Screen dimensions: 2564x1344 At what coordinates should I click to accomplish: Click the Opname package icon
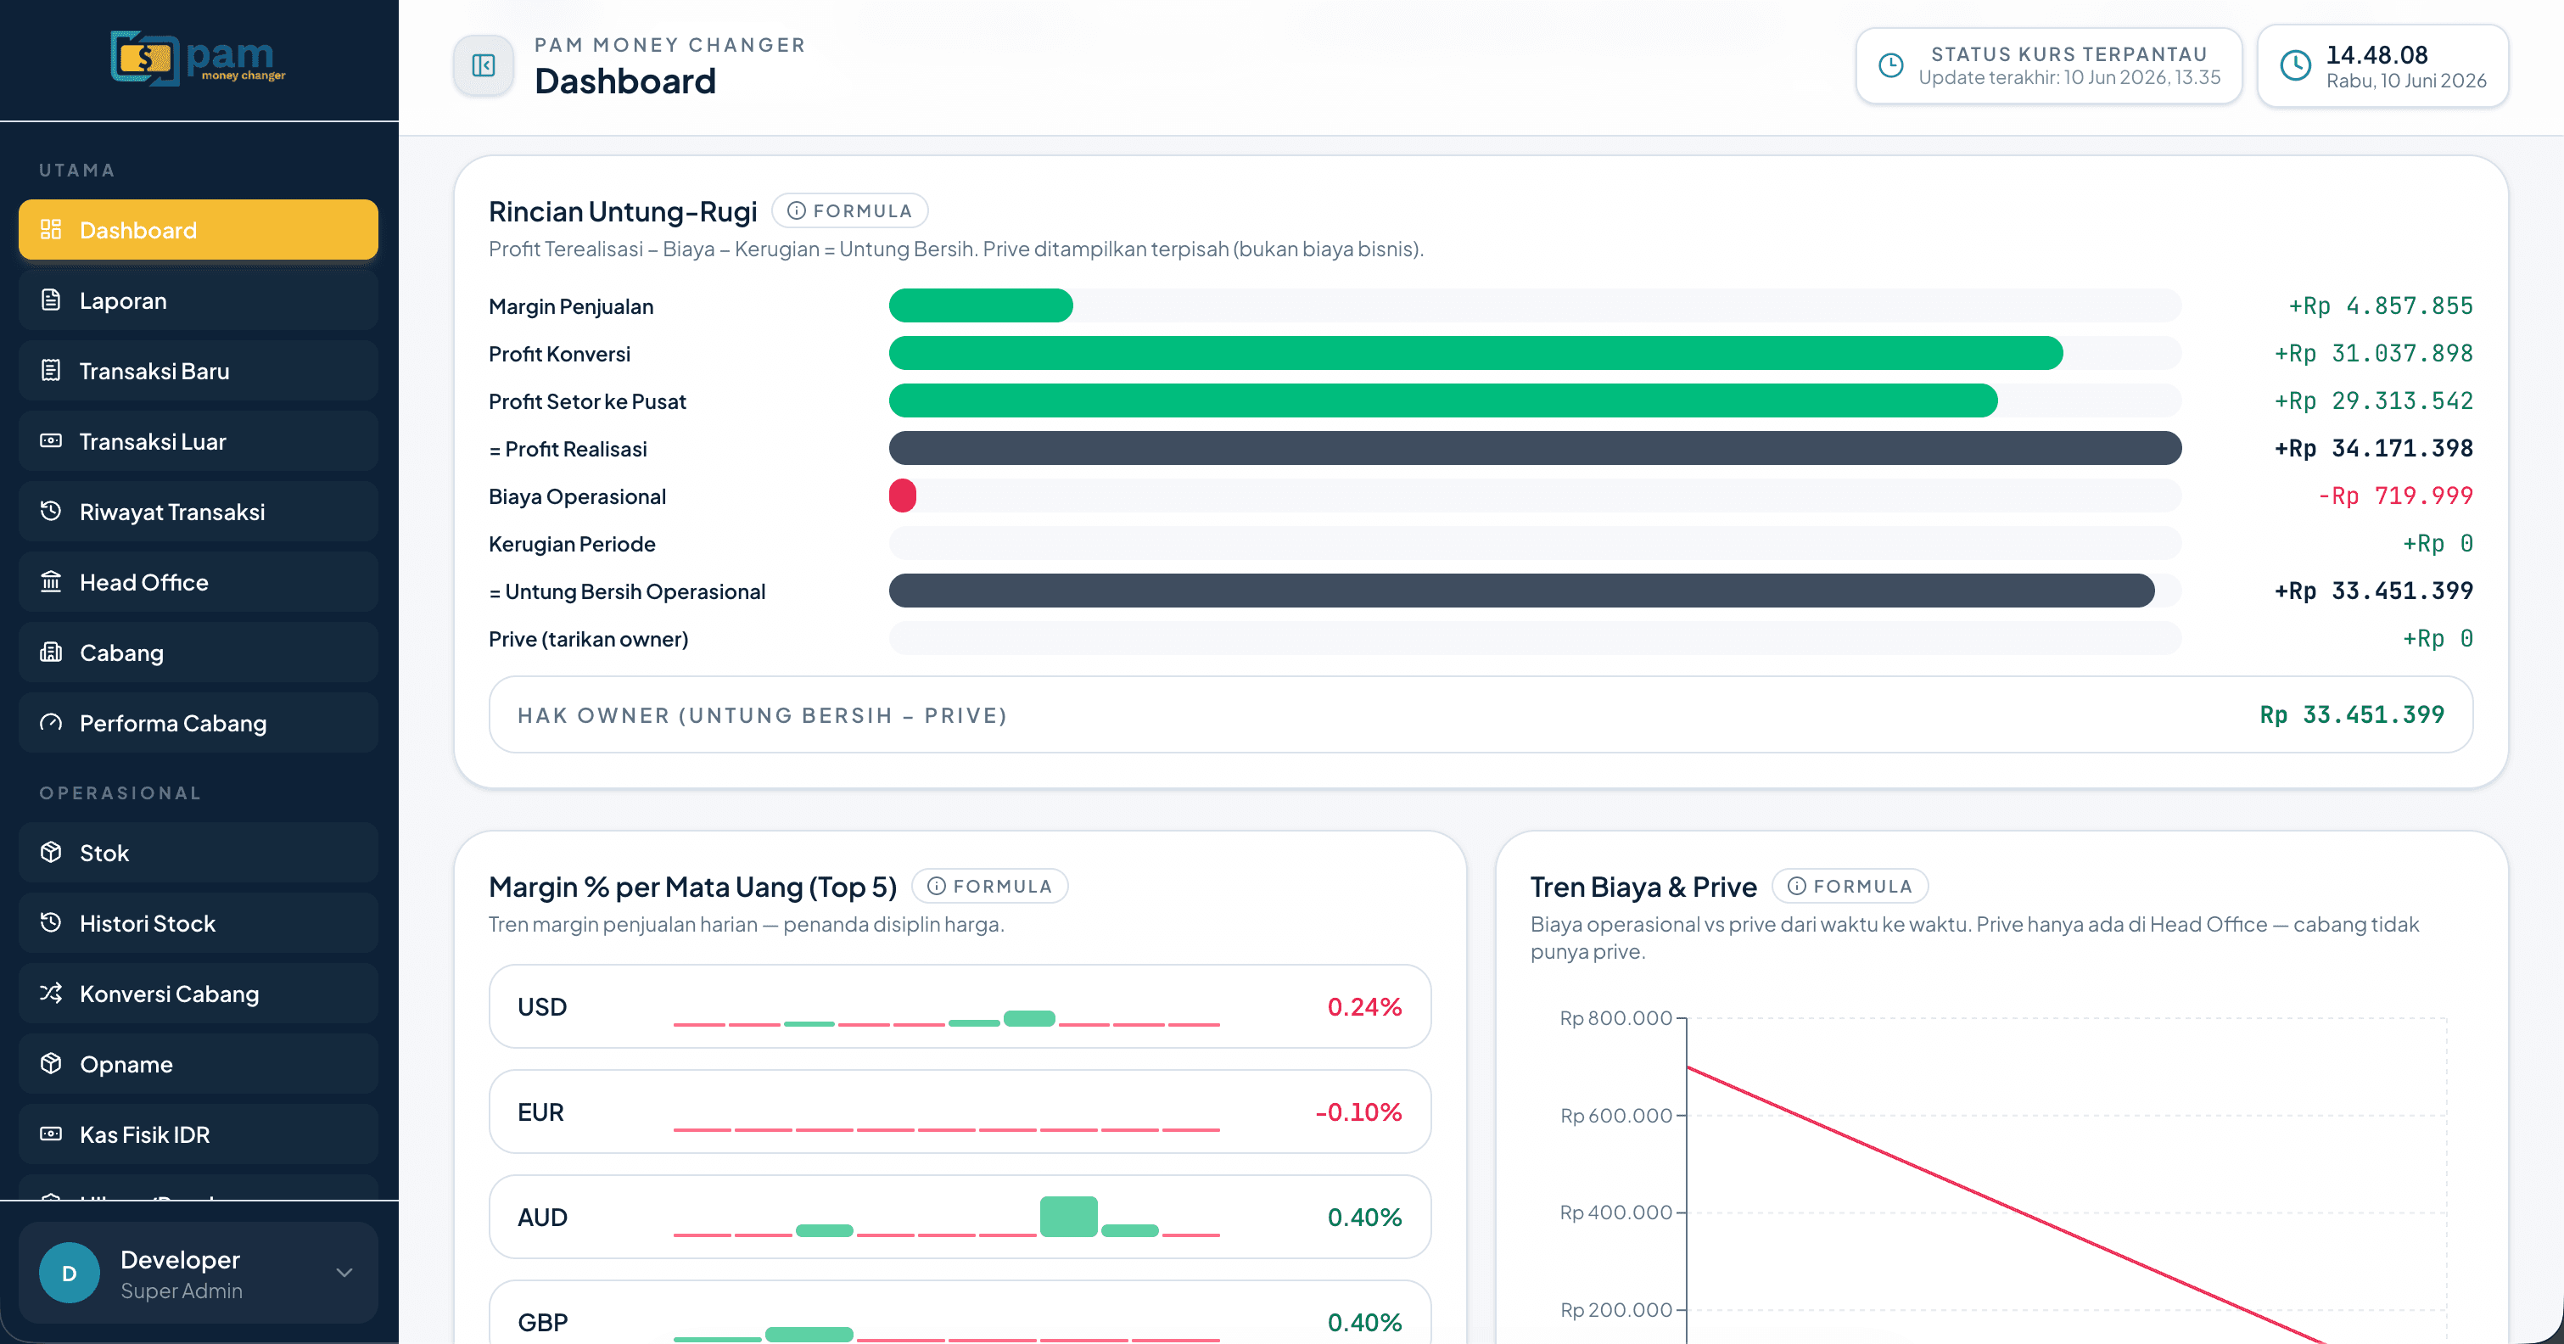pos(51,1063)
